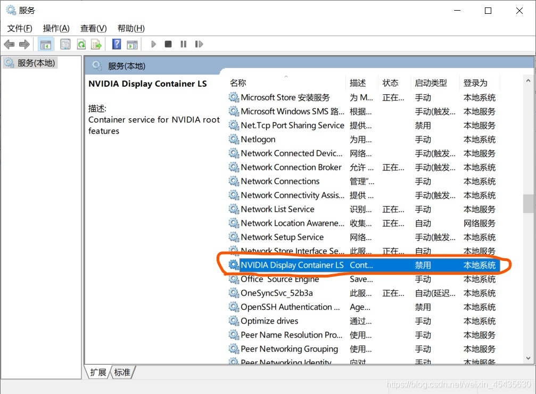Click the Refresh toolbar icon
Screen dimensions: 536x394
[81, 44]
